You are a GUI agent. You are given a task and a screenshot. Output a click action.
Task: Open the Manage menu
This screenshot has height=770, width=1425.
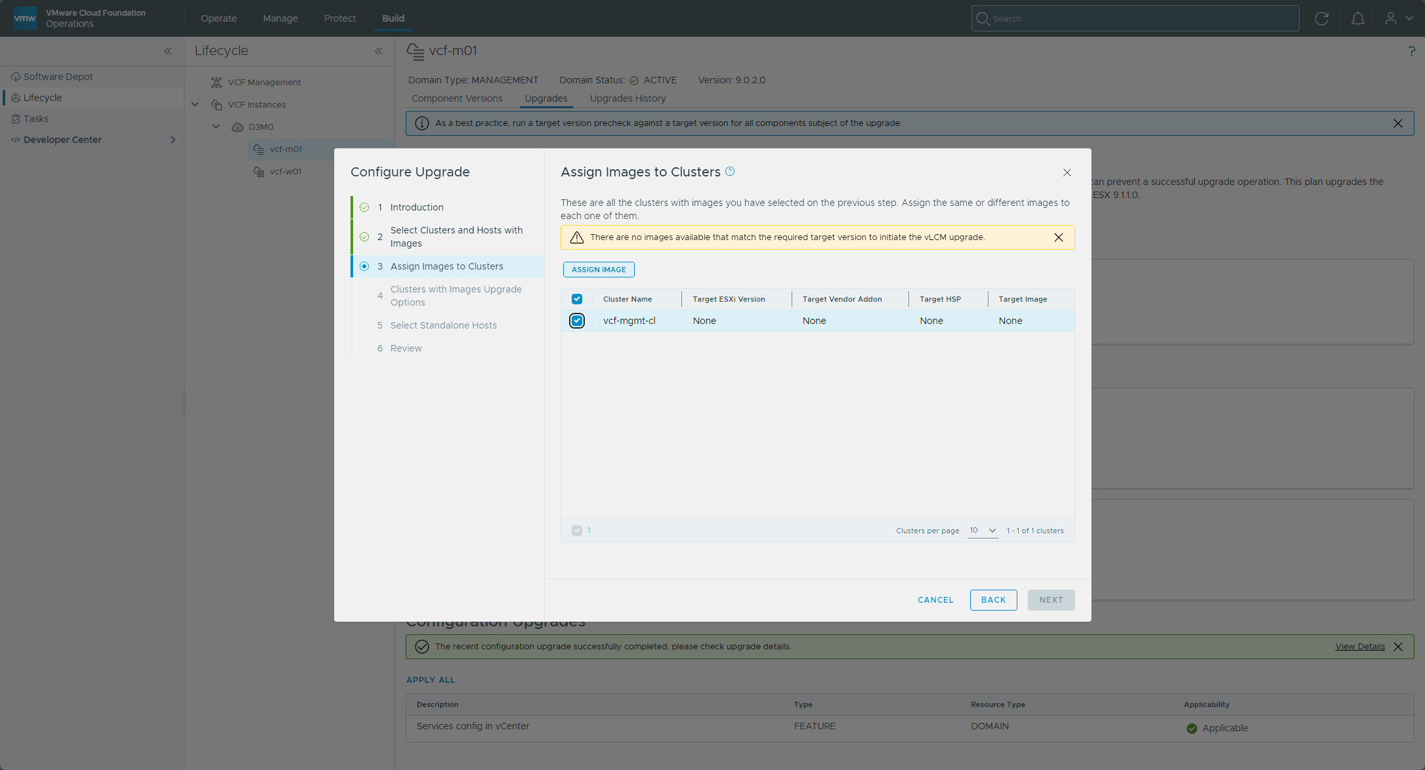click(x=280, y=18)
